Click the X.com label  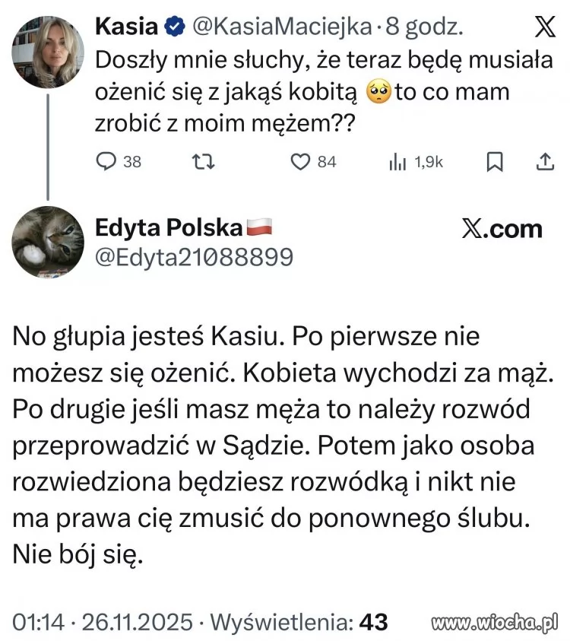click(502, 229)
